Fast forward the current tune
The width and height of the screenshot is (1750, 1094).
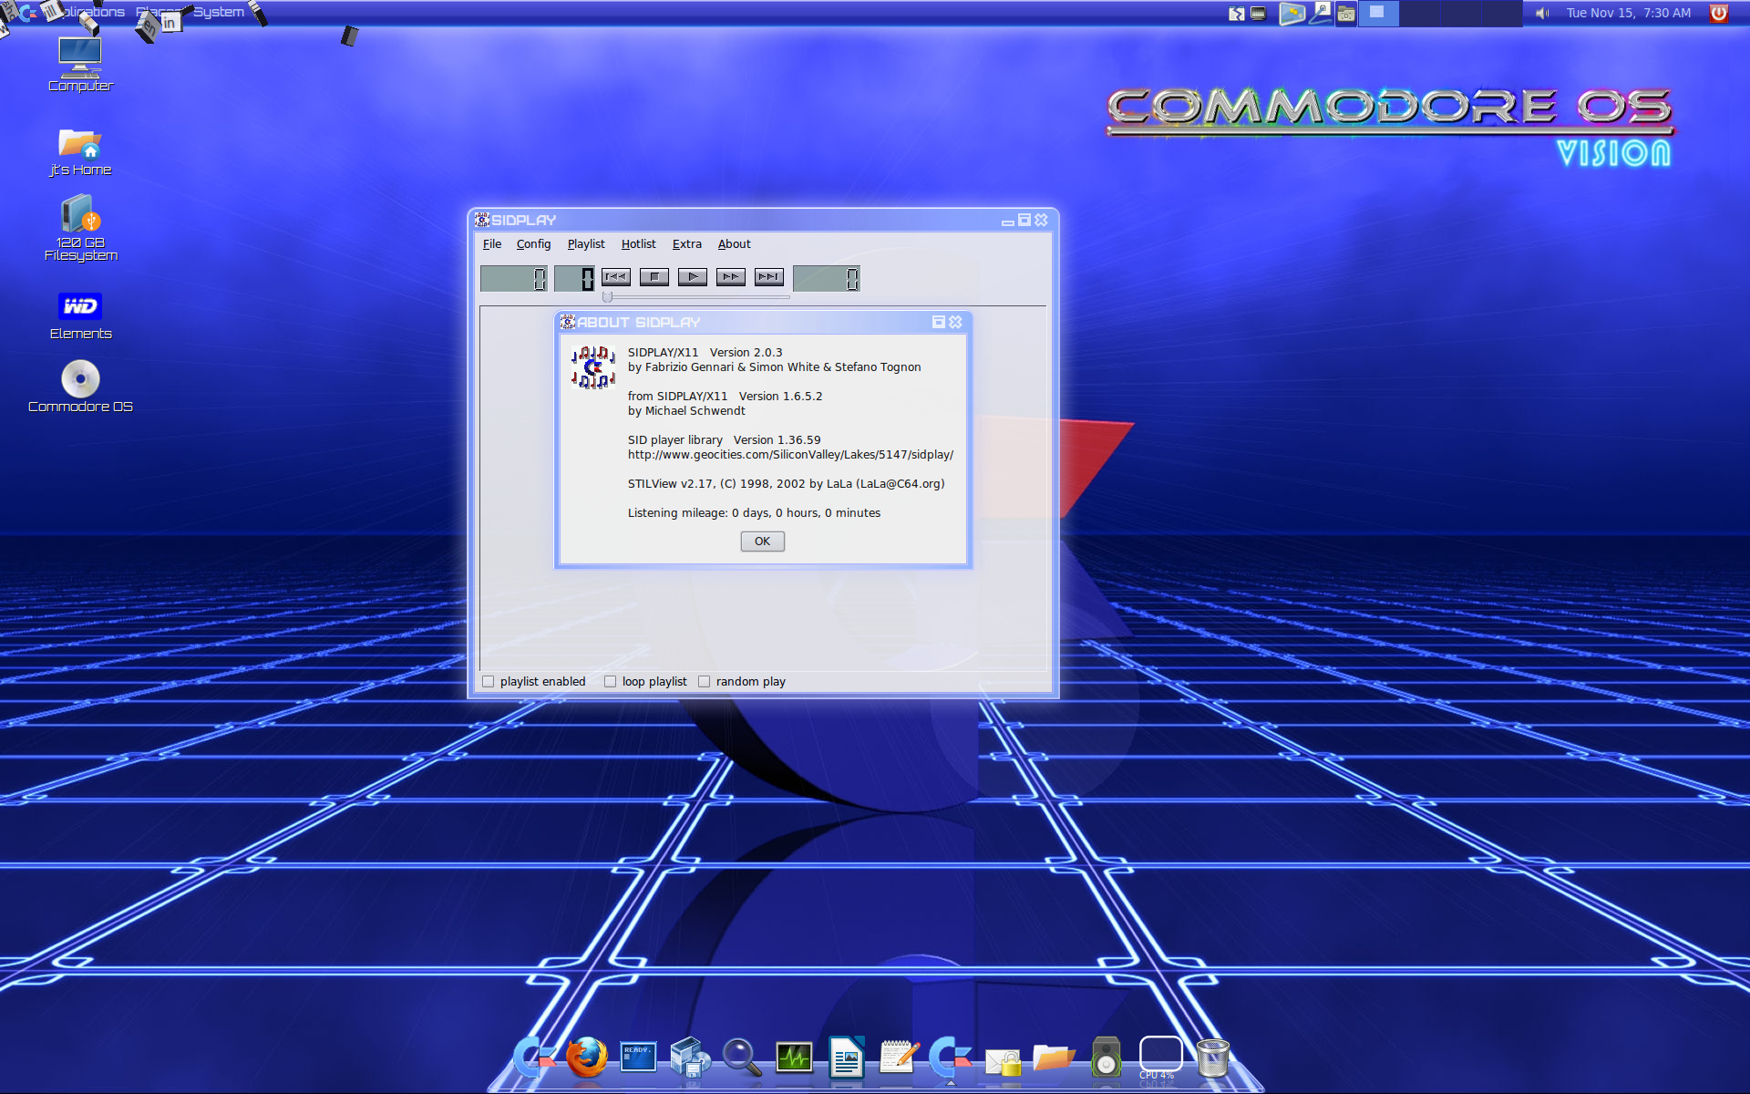[730, 277]
